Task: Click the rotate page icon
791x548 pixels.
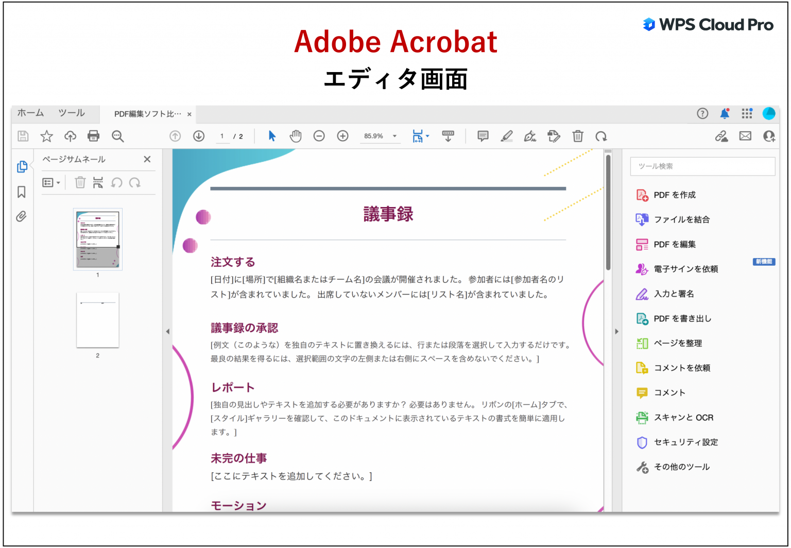Action: click(601, 136)
